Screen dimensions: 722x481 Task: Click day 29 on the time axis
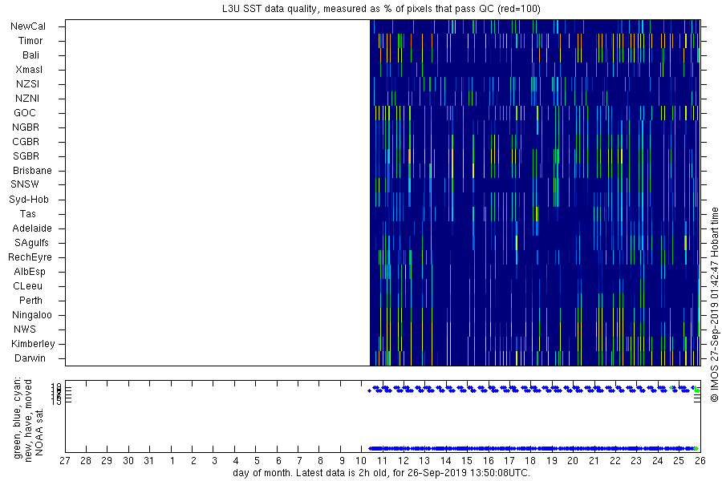pyautogui.click(x=107, y=461)
